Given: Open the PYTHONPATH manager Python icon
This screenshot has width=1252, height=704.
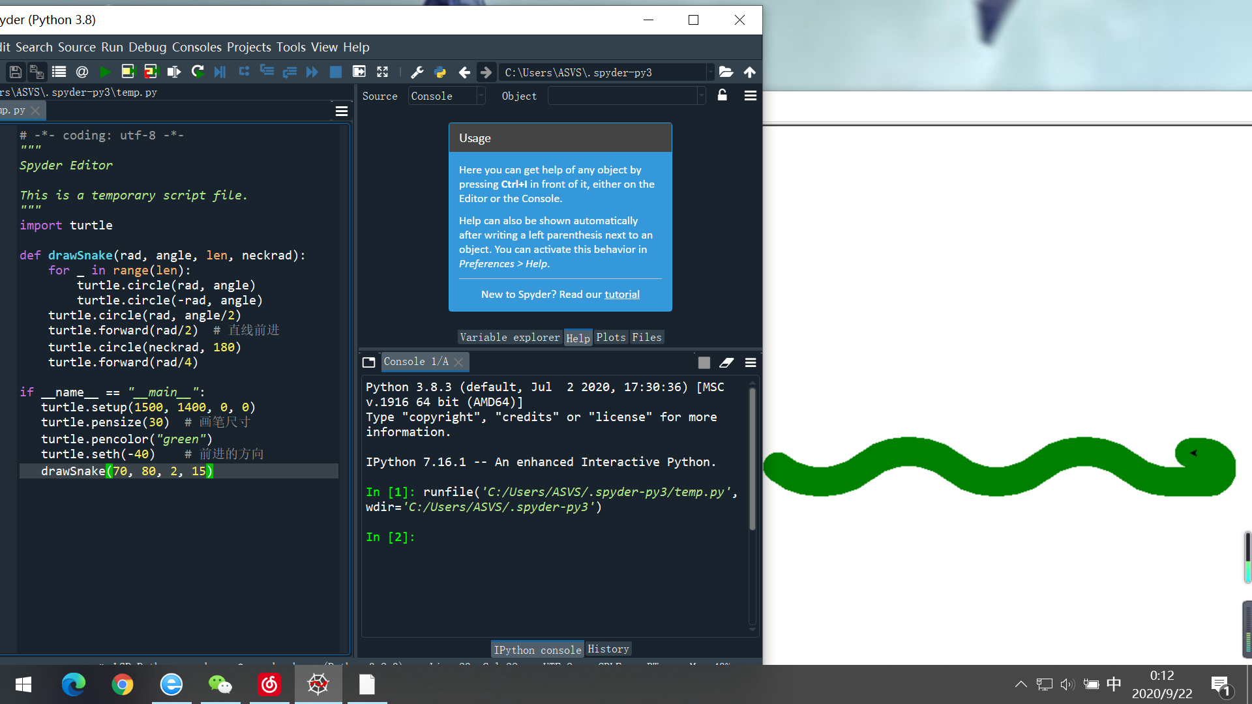Looking at the screenshot, I should pyautogui.click(x=440, y=72).
